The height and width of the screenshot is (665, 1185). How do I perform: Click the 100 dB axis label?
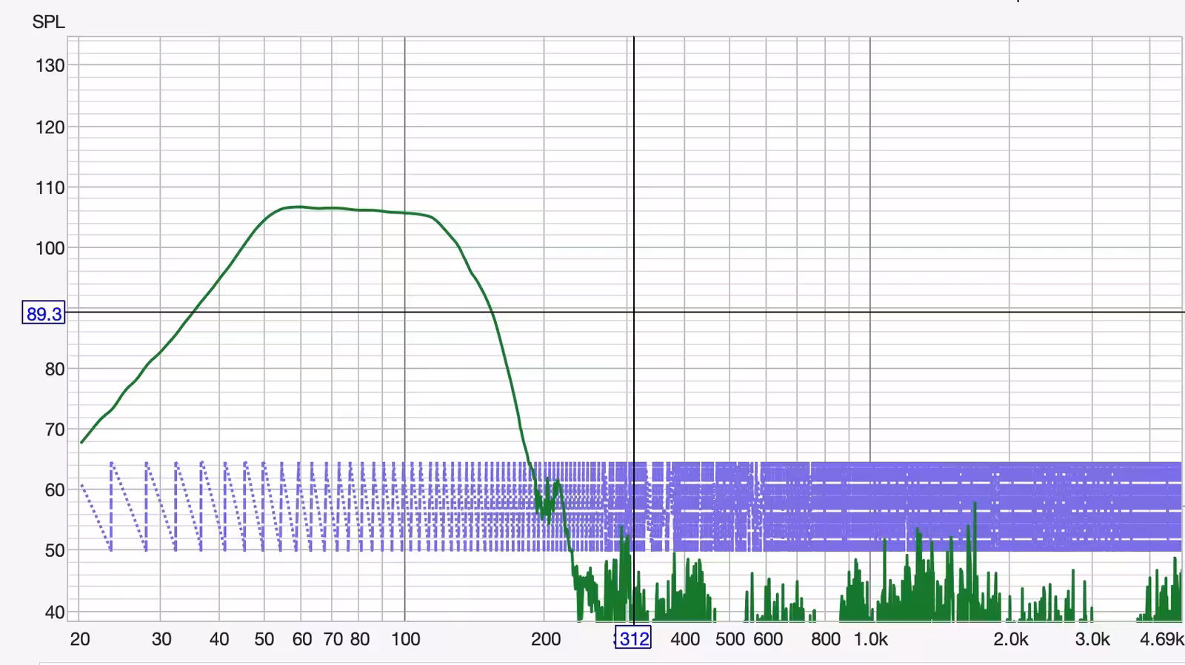coord(50,248)
